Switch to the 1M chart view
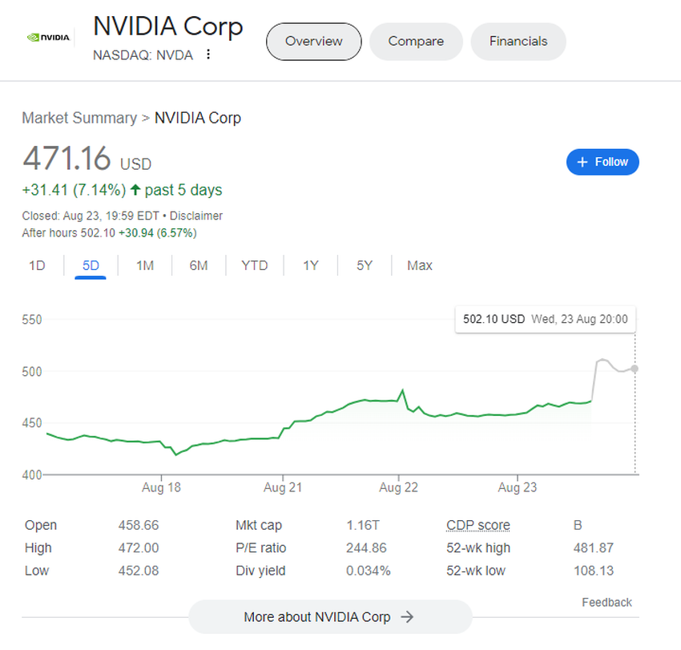This screenshot has height=650, width=681. click(x=145, y=265)
